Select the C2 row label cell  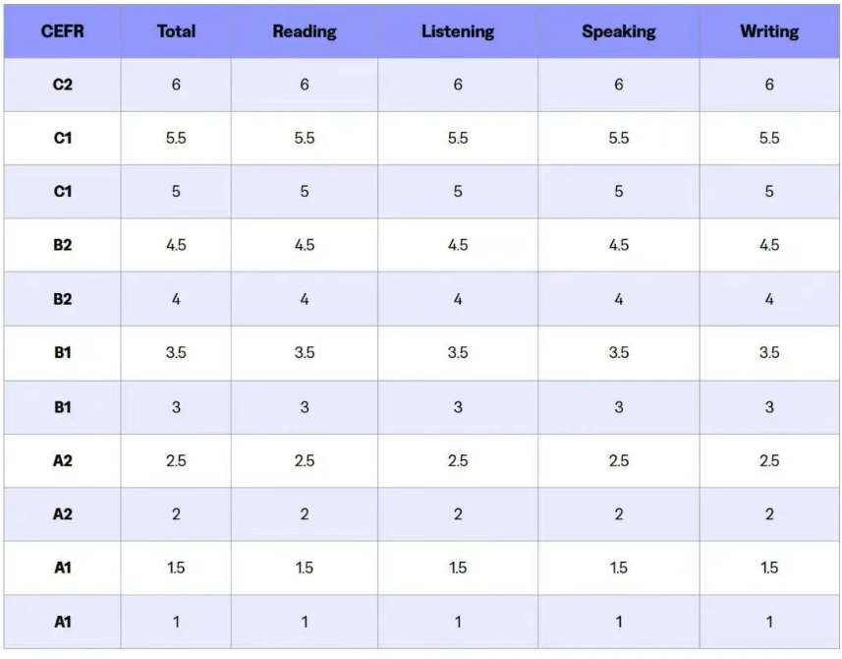(62, 85)
